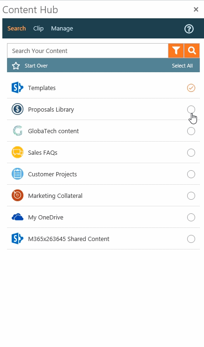Click the Proposals Library dollar icon
The height and width of the screenshot is (347, 204).
coord(17,109)
